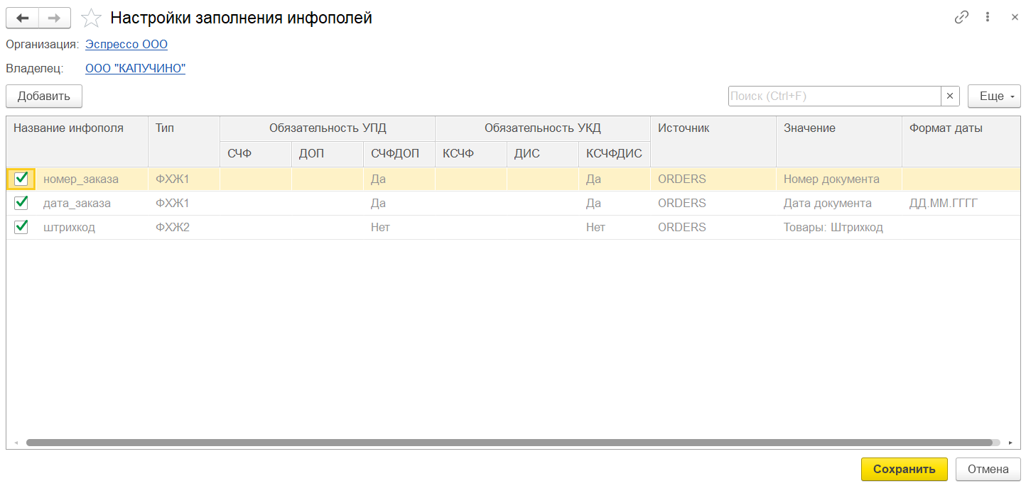Clear search with the X button
1026x488 pixels.
tap(951, 96)
